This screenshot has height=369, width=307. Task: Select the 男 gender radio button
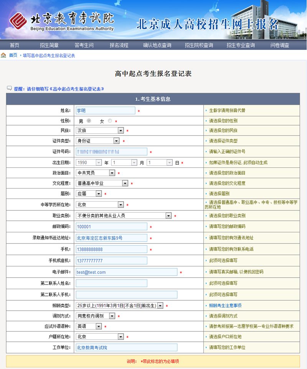click(x=89, y=121)
